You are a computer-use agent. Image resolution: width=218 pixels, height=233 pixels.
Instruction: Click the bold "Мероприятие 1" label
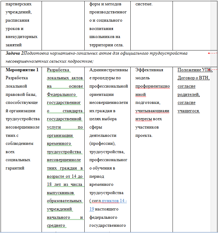point(22,70)
